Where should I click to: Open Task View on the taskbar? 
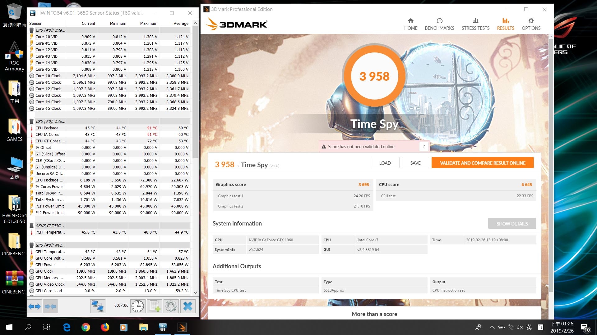click(x=47, y=327)
